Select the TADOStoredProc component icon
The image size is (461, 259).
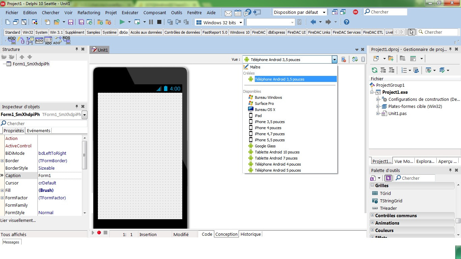point(57,40)
